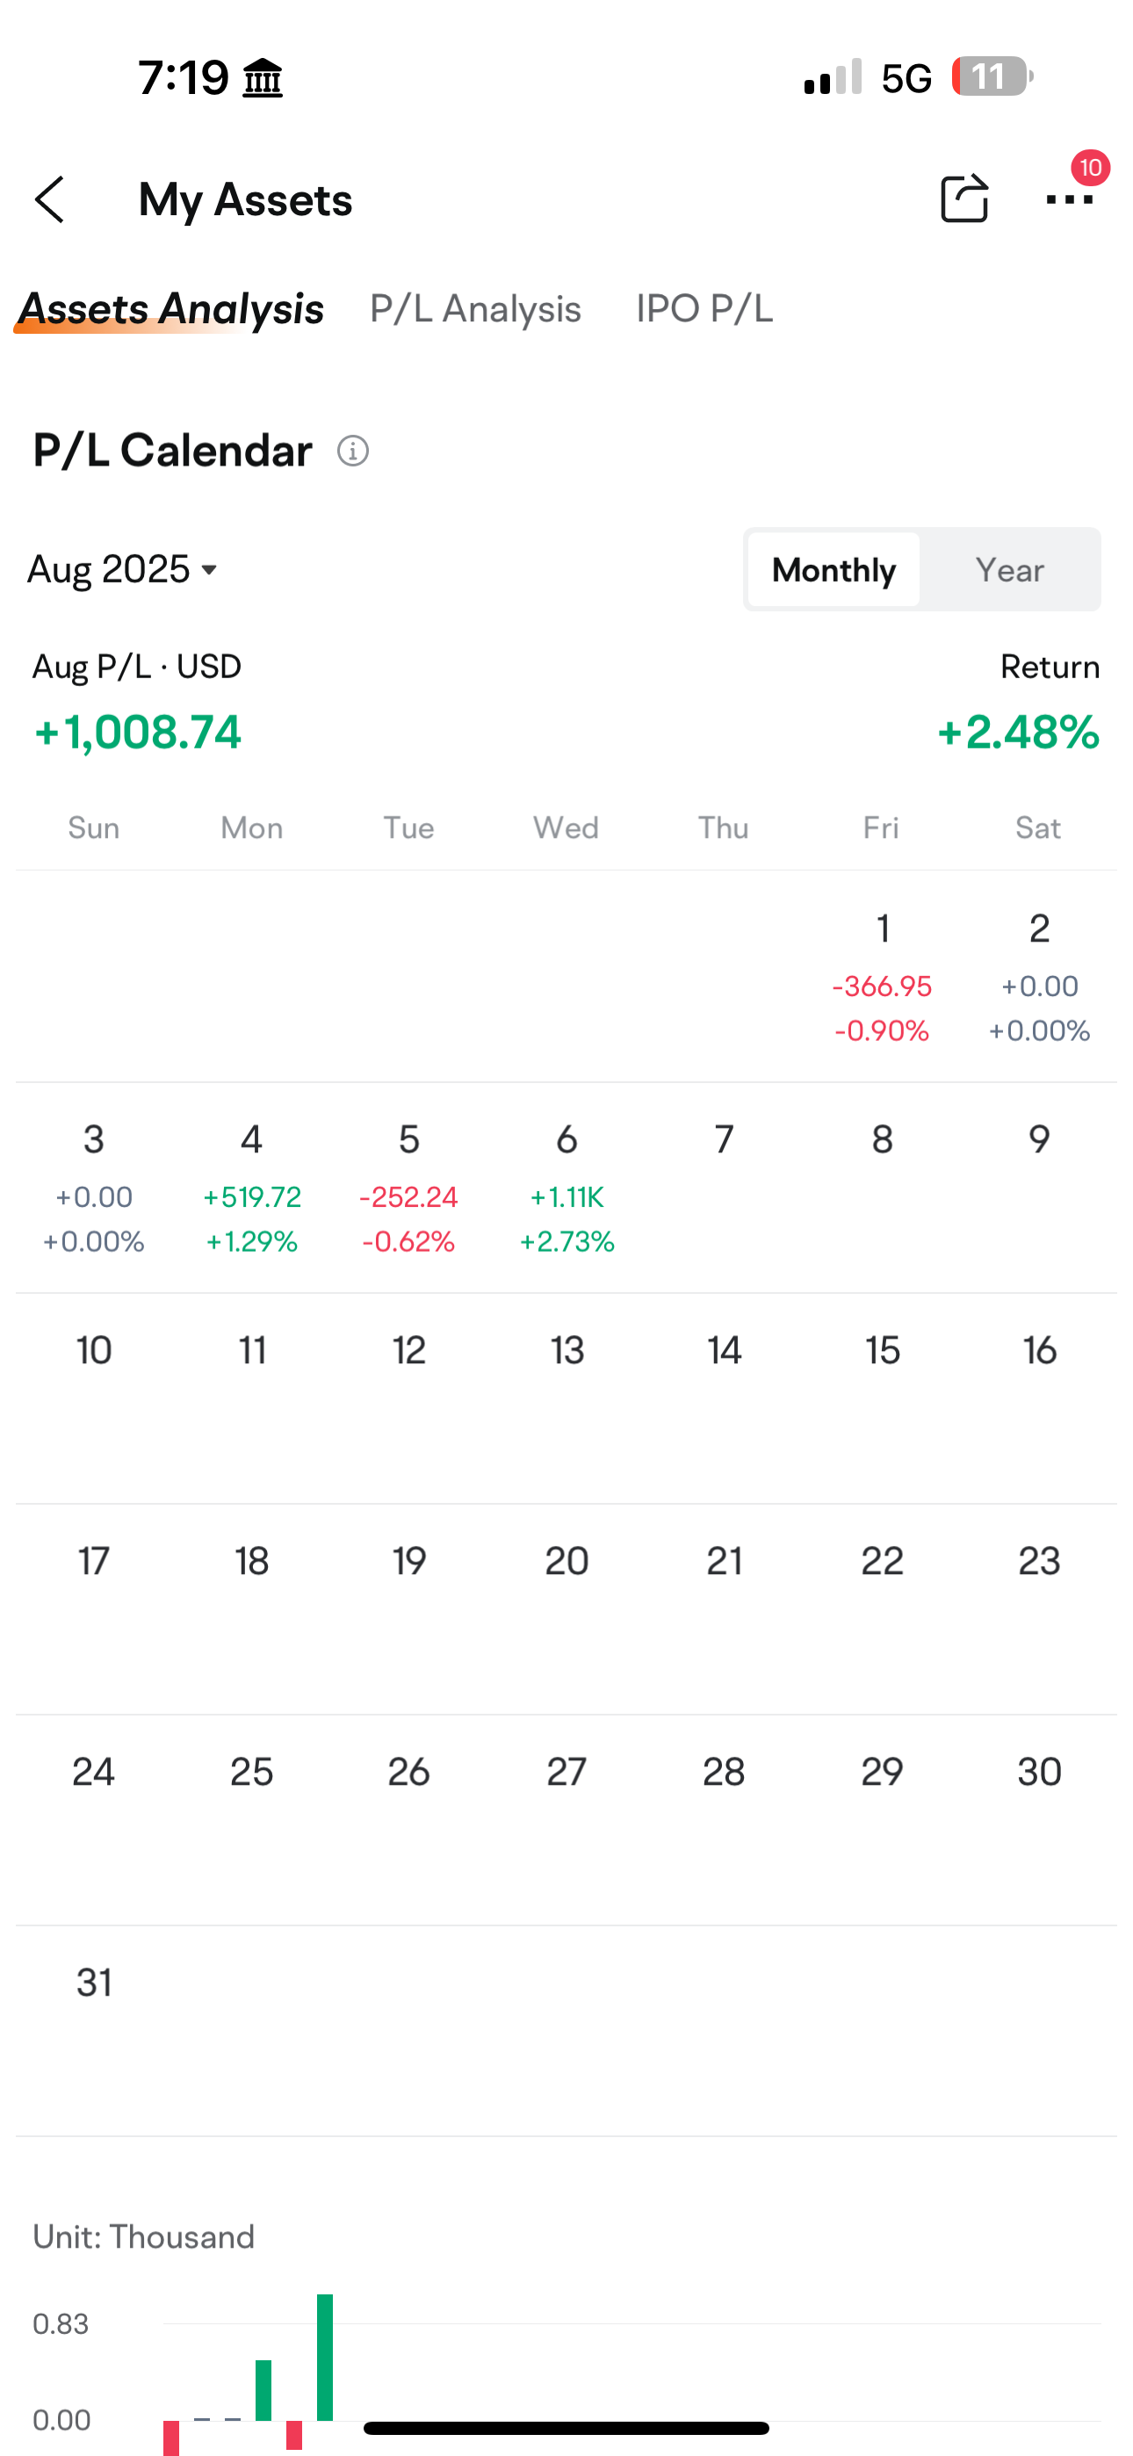
Task: Tap the shorter green chart bar
Action: tap(263, 2390)
